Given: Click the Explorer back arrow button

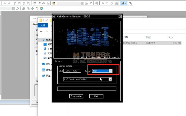Looking at the screenshot, I should [x=41, y=31].
